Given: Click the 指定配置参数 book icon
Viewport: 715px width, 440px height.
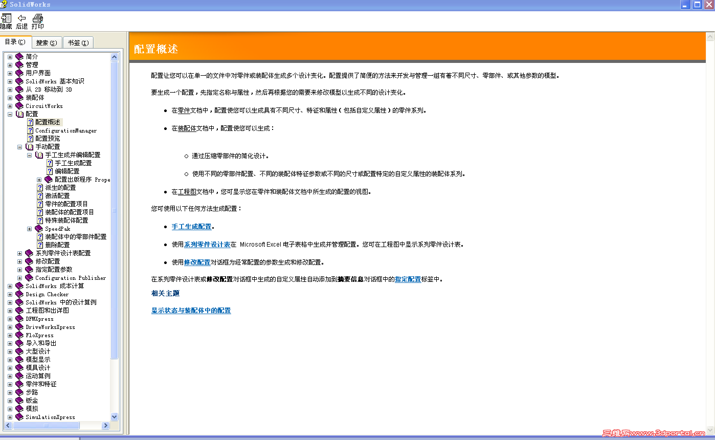Looking at the screenshot, I should 29,270.
